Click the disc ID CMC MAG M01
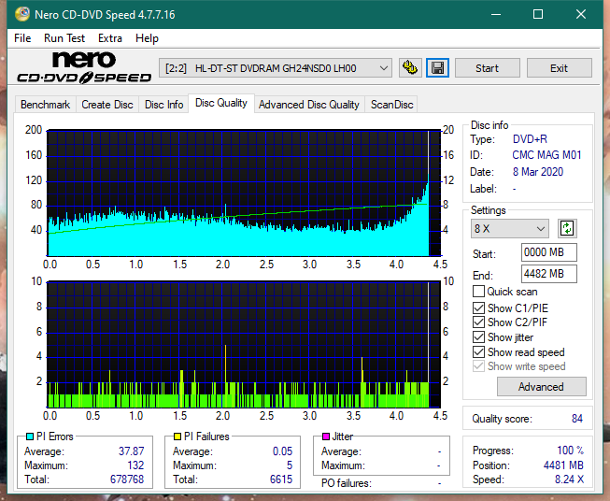The image size is (610, 501). point(546,155)
